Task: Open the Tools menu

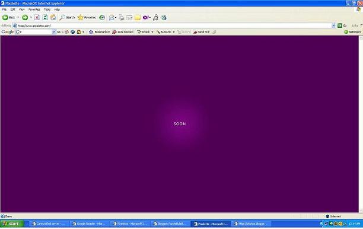Action: pos(47,9)
